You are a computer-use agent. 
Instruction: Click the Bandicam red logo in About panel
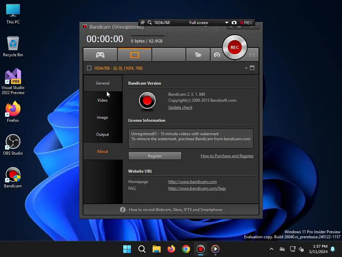(x=147, y=101)
